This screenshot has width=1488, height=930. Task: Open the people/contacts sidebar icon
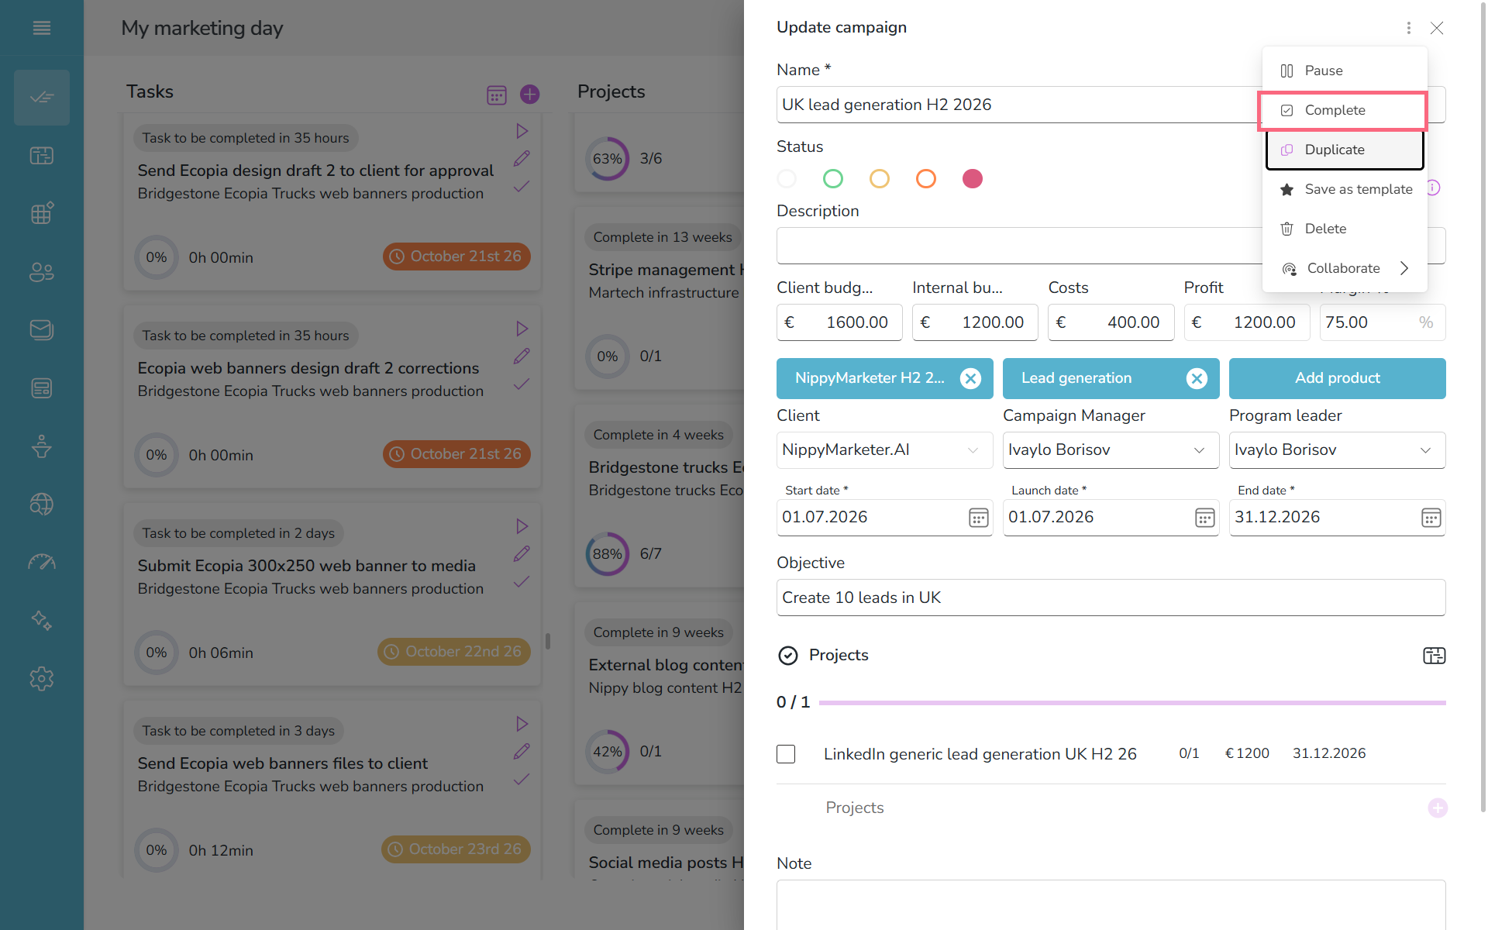(x=42, y=272)
